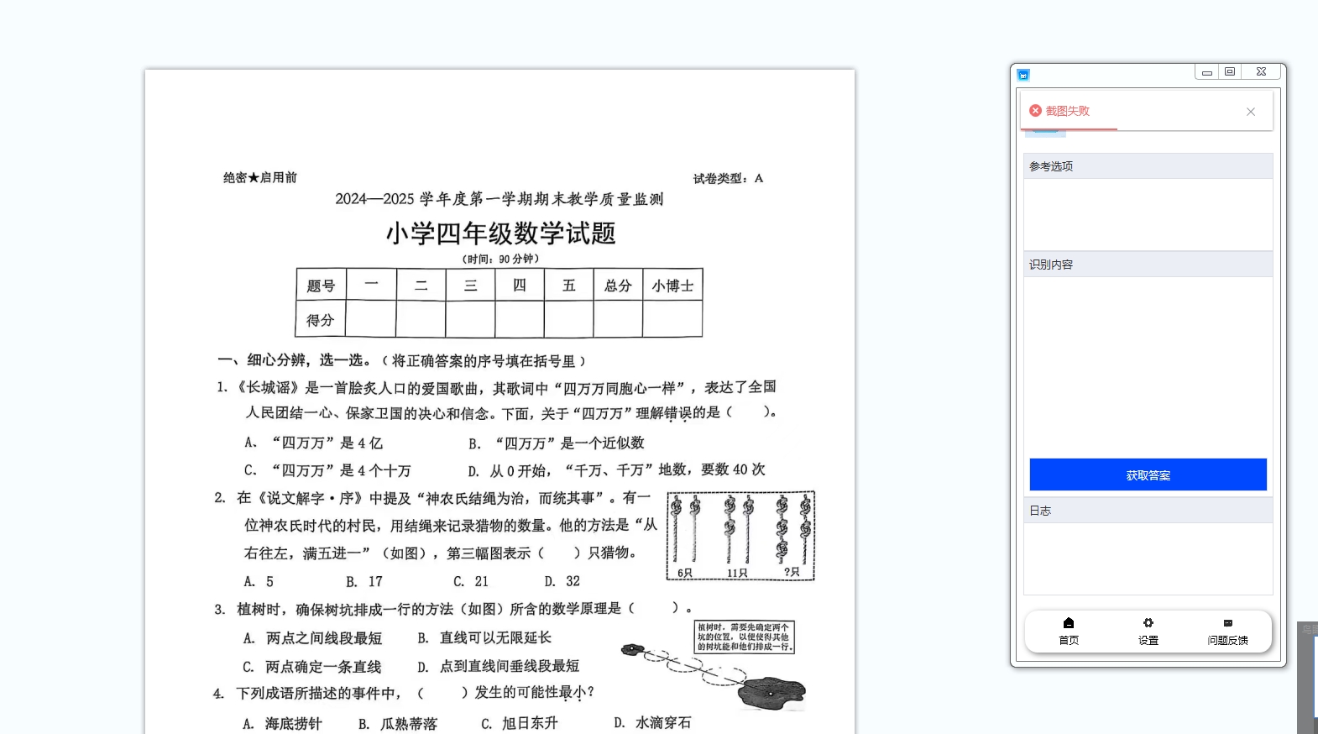This screenshot has width=1318, height=734.
Task: Click the knotted rope figure in question 2
Action: (740, 536)
